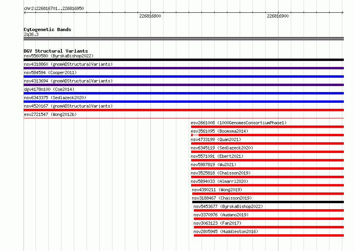Click the red bar under nsv4390211
The image size is (355, 251).
tap(268, 194)
